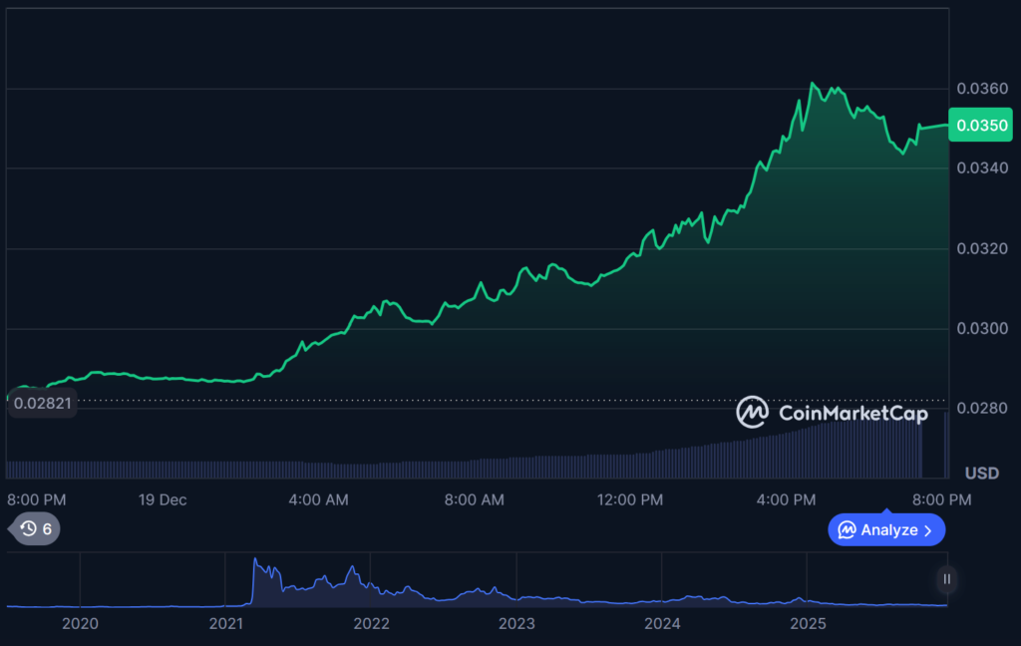Click the AI icon inside the Analyze button
1021x646 pixels.
847,529
